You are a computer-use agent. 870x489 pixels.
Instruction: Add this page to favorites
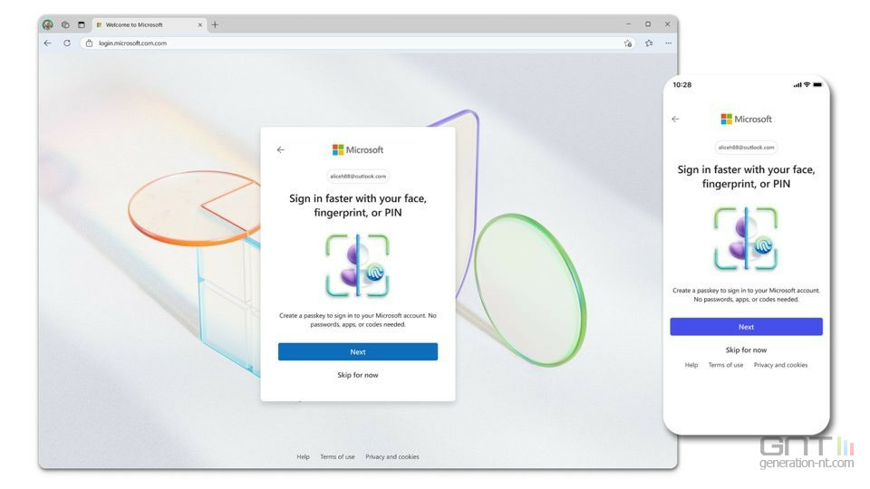click(627, 43)
